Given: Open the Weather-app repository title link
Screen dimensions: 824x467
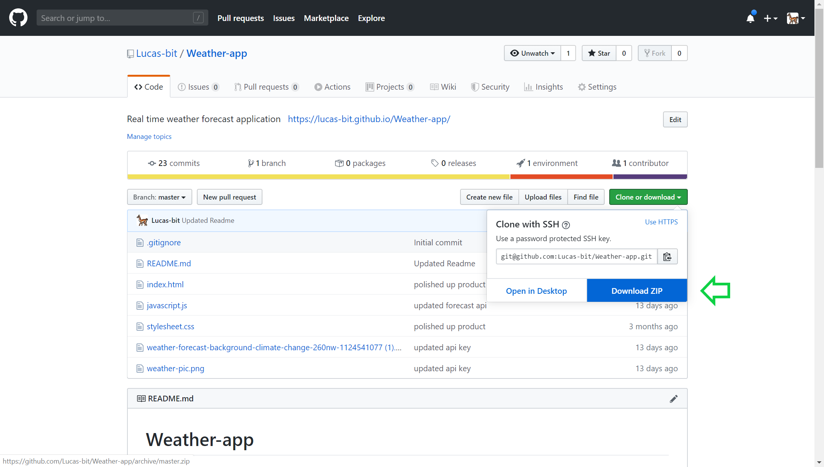Looking at the screenshot, I should point(217,53).
